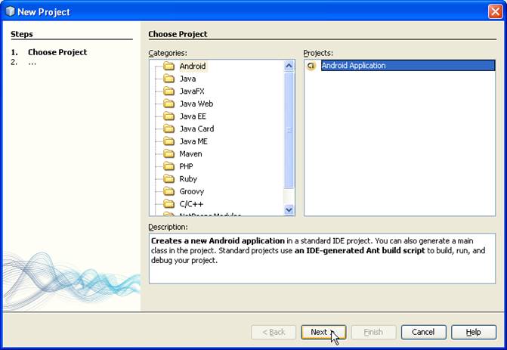Select the Java Web category label
The image size is (507, 350).
pos(196,104)
